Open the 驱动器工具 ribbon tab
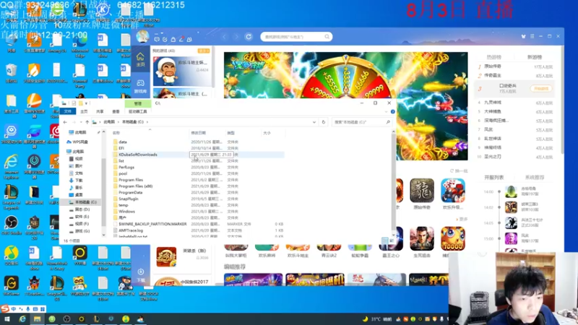The width and height of the screenshot is (578, 325). (137, 111)
